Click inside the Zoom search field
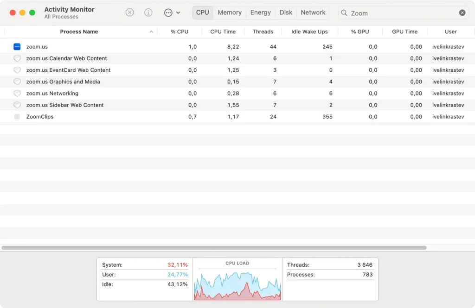 [x=403, y=13]
